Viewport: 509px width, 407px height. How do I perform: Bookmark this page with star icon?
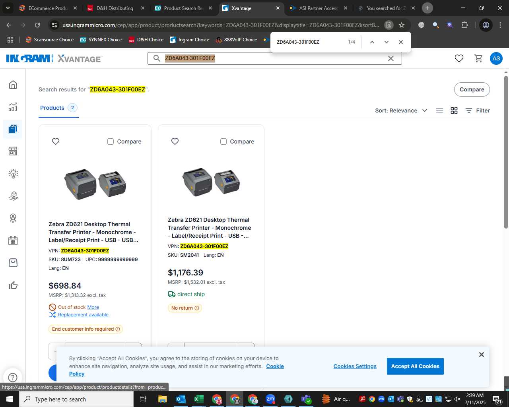point(402,25)
